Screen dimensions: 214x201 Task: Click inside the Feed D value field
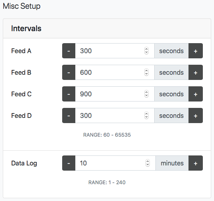115,115
